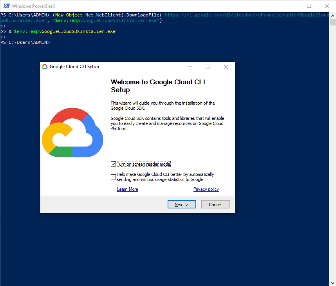Click the Google Cloud icon in setup title bar
336x286 pixels.
point(45,67)
